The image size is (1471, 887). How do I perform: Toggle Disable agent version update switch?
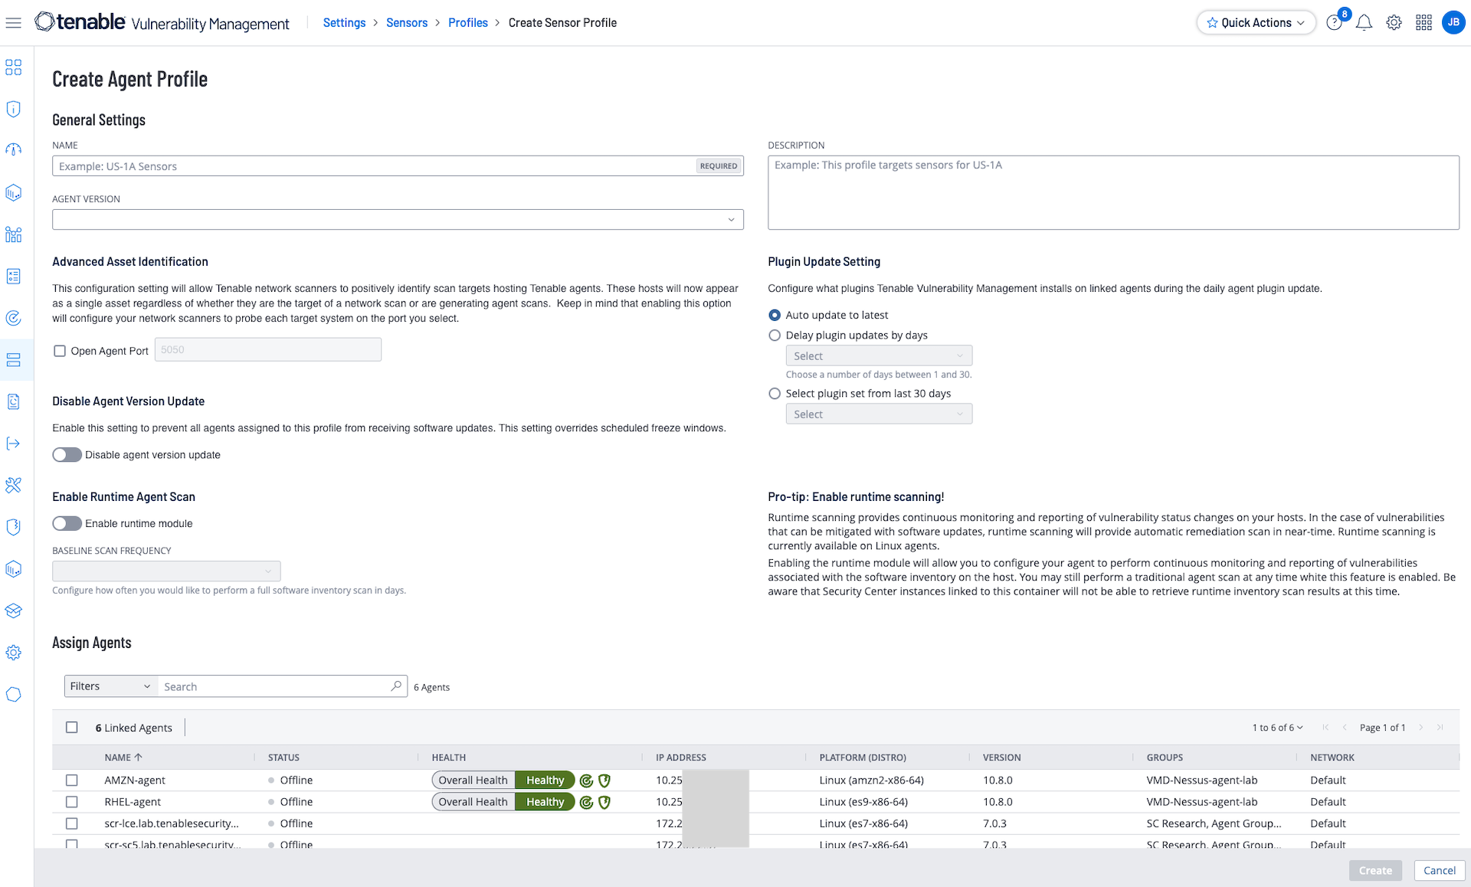coord(67,455)
